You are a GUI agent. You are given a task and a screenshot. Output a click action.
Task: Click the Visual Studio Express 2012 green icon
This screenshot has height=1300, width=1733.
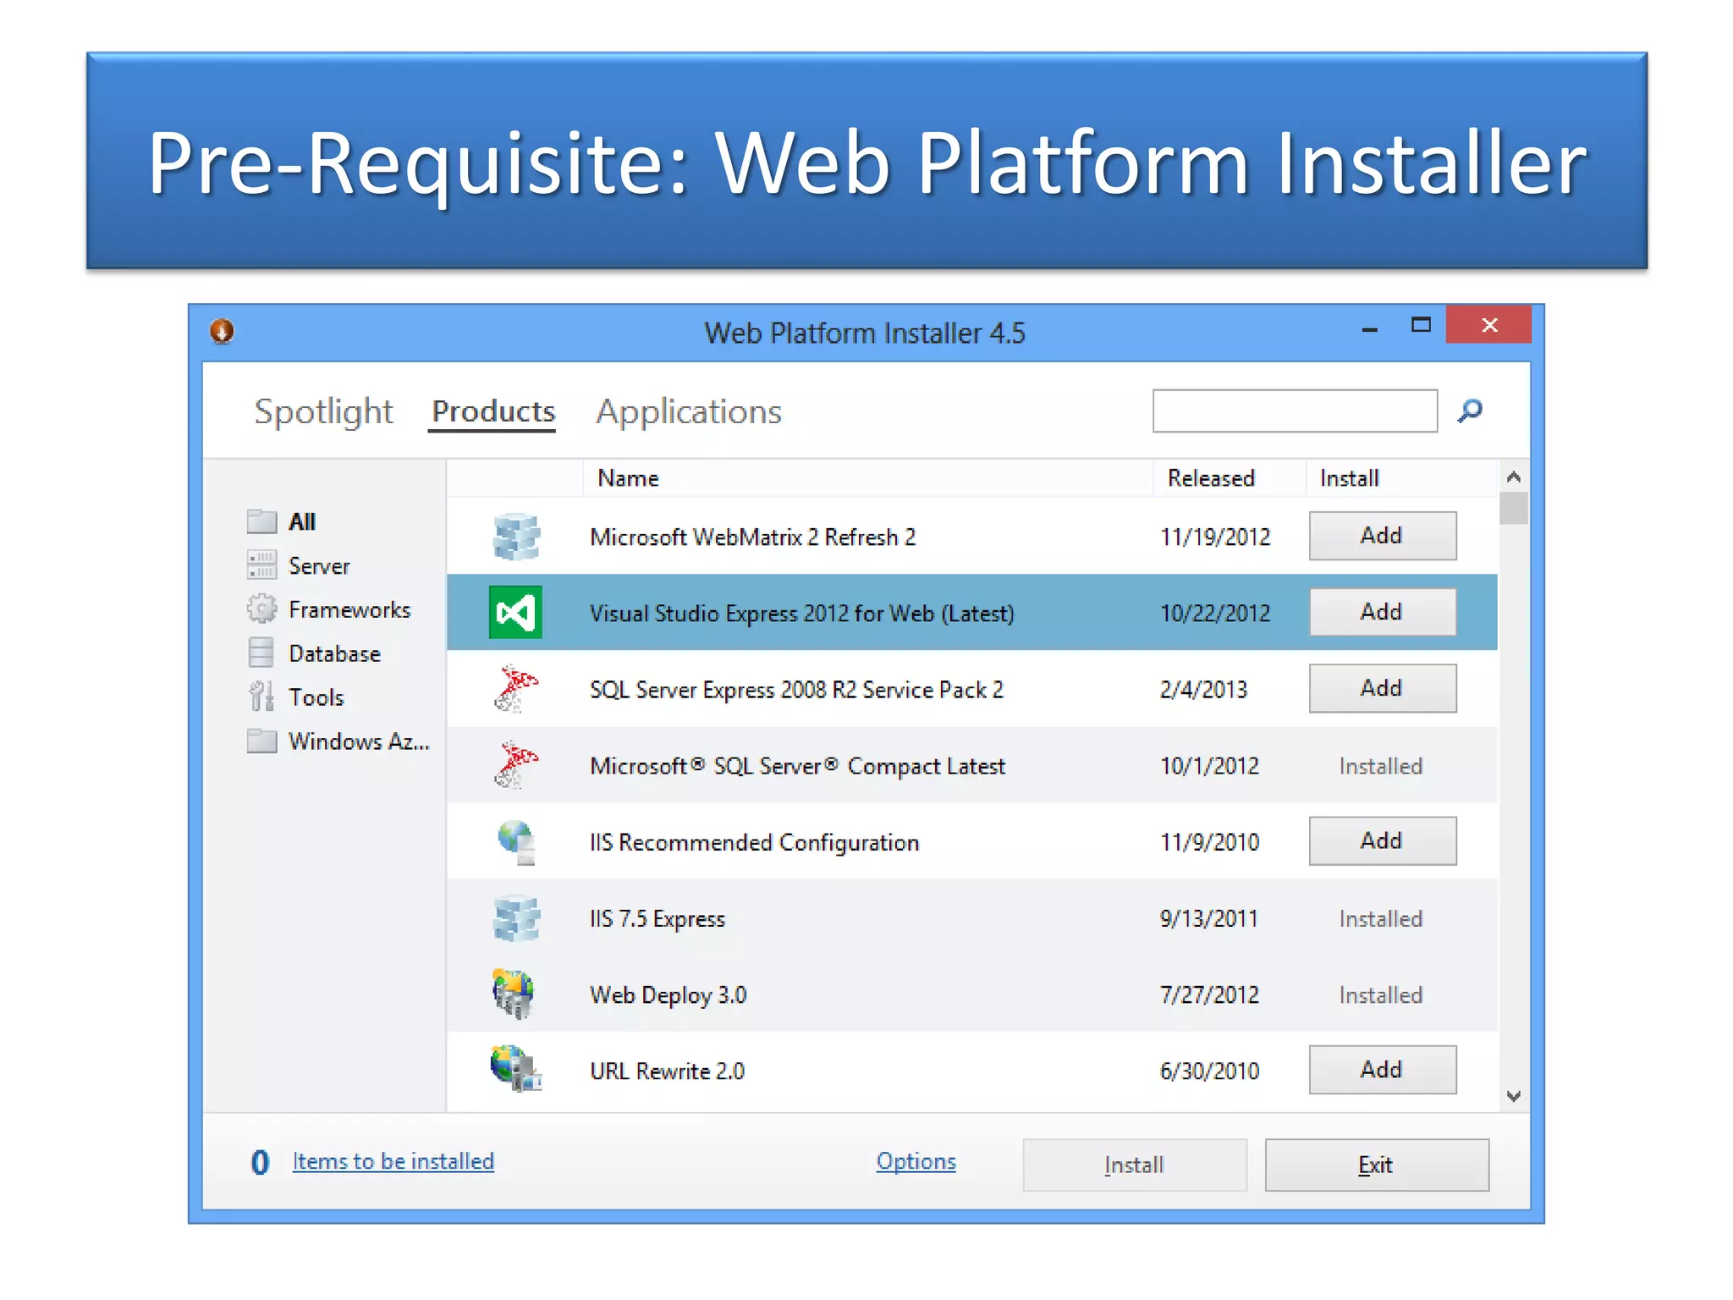click(515, 612)
